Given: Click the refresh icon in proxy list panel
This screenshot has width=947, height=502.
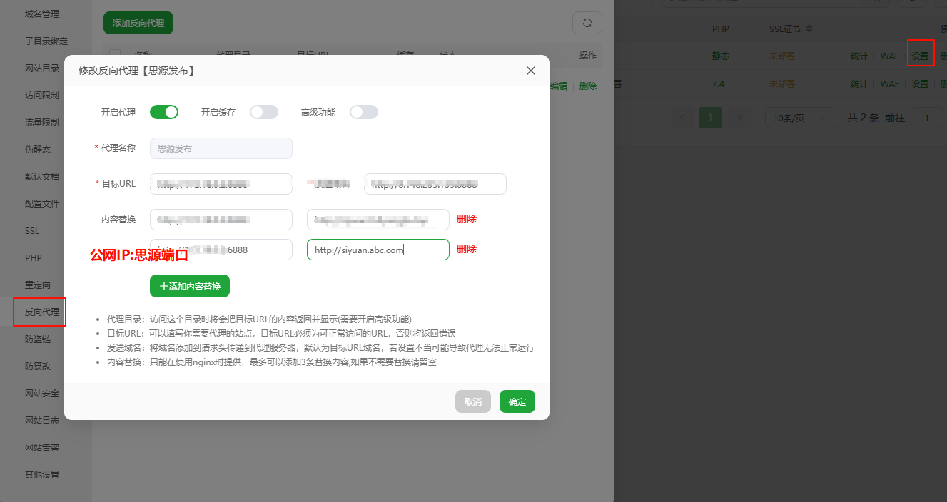Looking at the screenshot, I should (587, 23).
